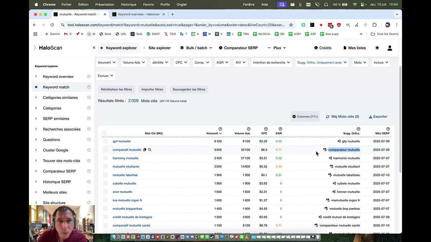Click Réinitialiser les filtres button

click(117, 89)
